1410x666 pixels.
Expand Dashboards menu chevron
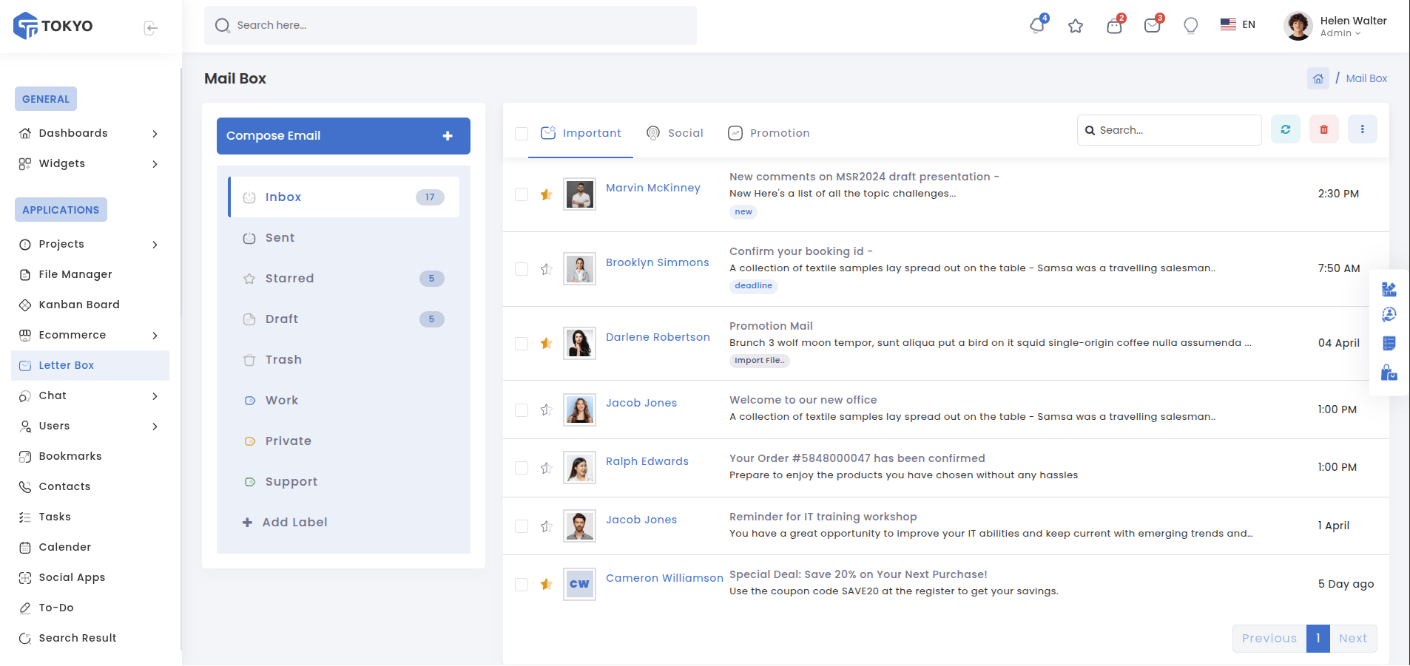[x=155, y=134]
